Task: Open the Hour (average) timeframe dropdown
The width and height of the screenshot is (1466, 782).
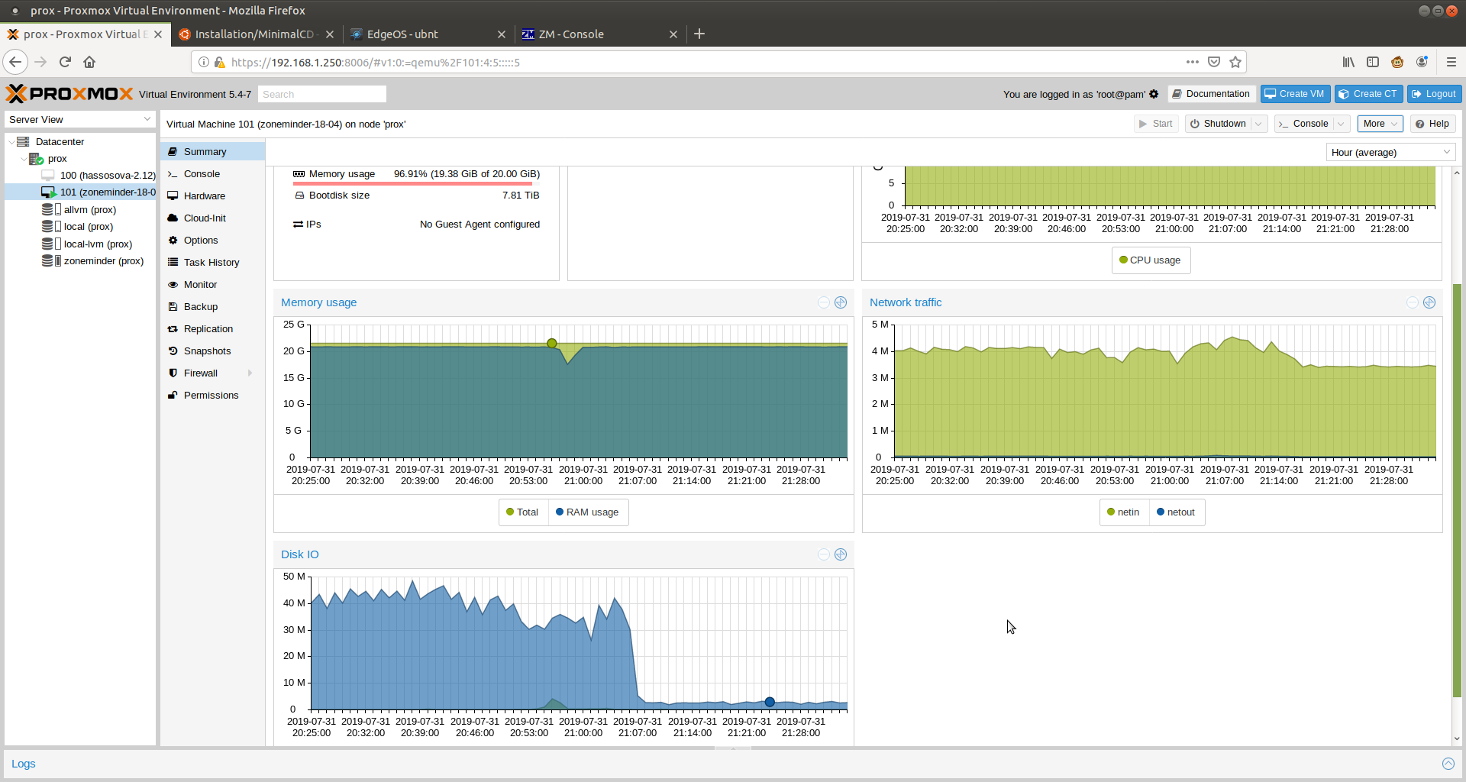Action: [x=1390, y=153]
